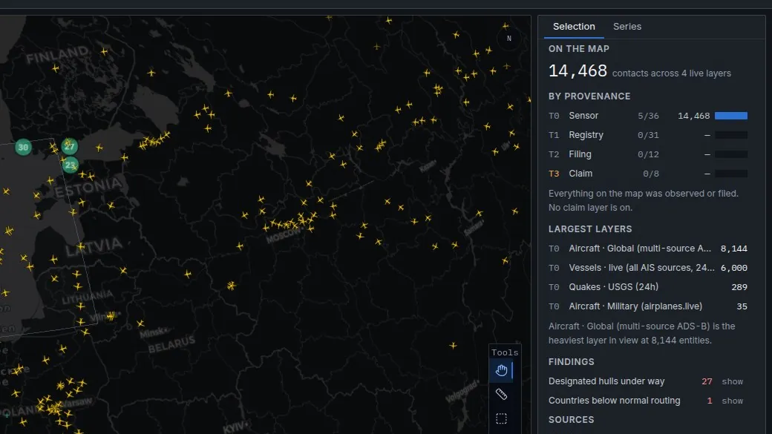Open Vessels live AIS sources layer row
Viewport: 772px width, 434px height.
point(648,268)
